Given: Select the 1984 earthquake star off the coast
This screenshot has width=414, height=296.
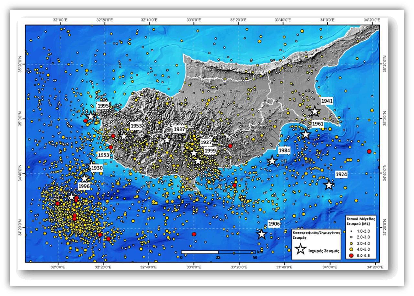Looking at the screenshot, I should 272,160.
